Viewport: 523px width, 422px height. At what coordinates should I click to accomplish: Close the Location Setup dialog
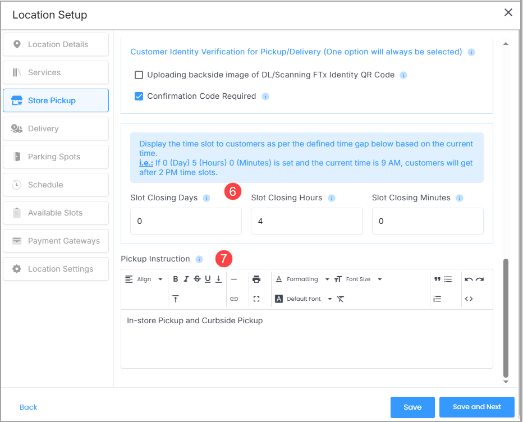coord(508,13)
